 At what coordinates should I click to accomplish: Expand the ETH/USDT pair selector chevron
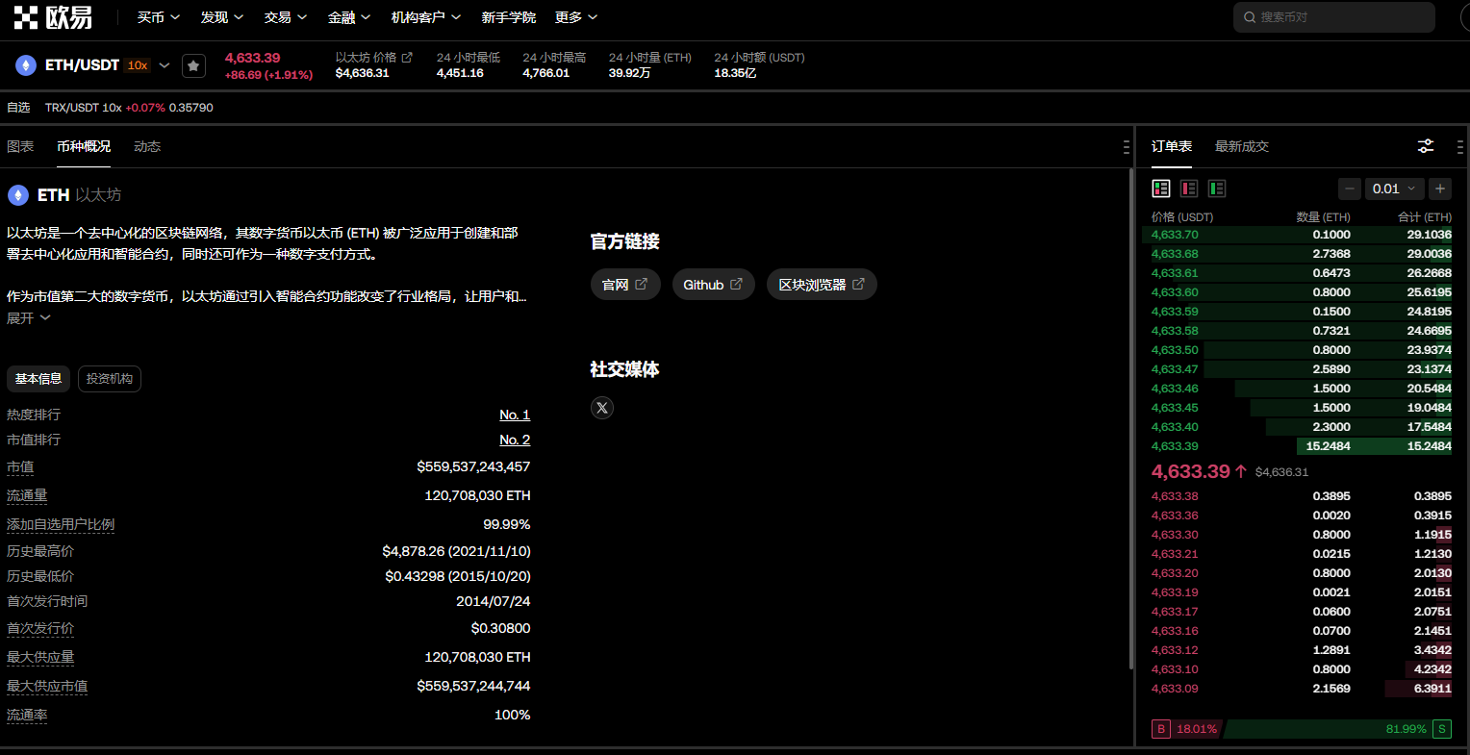[165, 65]
